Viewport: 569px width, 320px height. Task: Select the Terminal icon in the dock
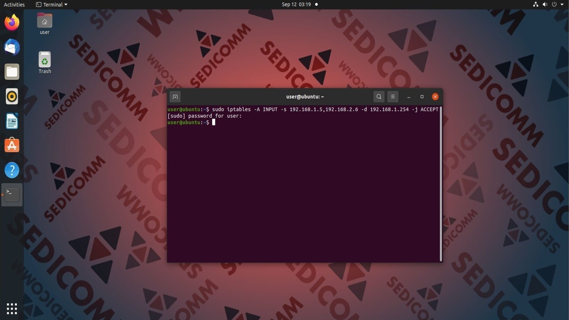coord(12,195)
